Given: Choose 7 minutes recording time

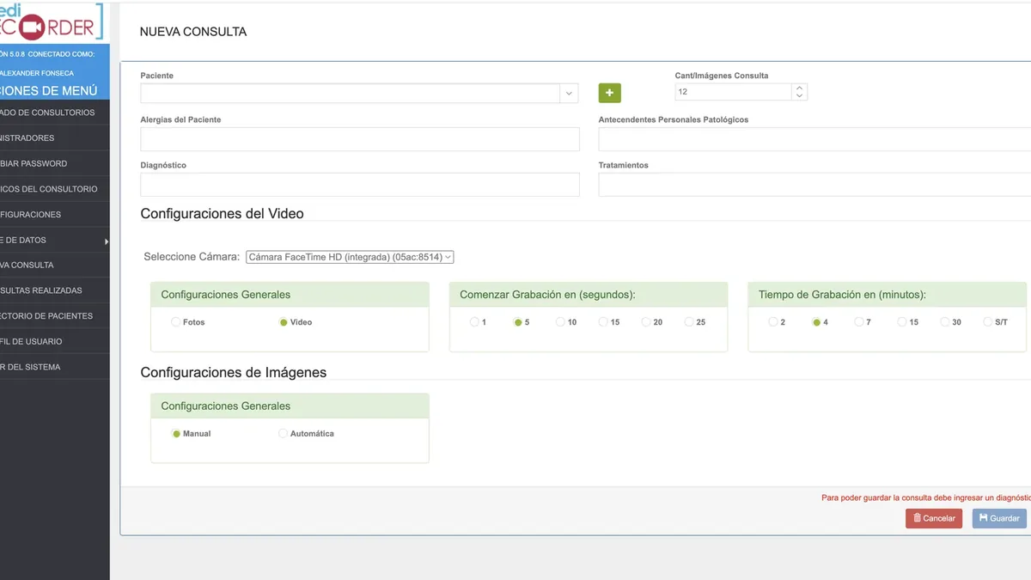Looking at the screenshot, I should tap(859, 322).
